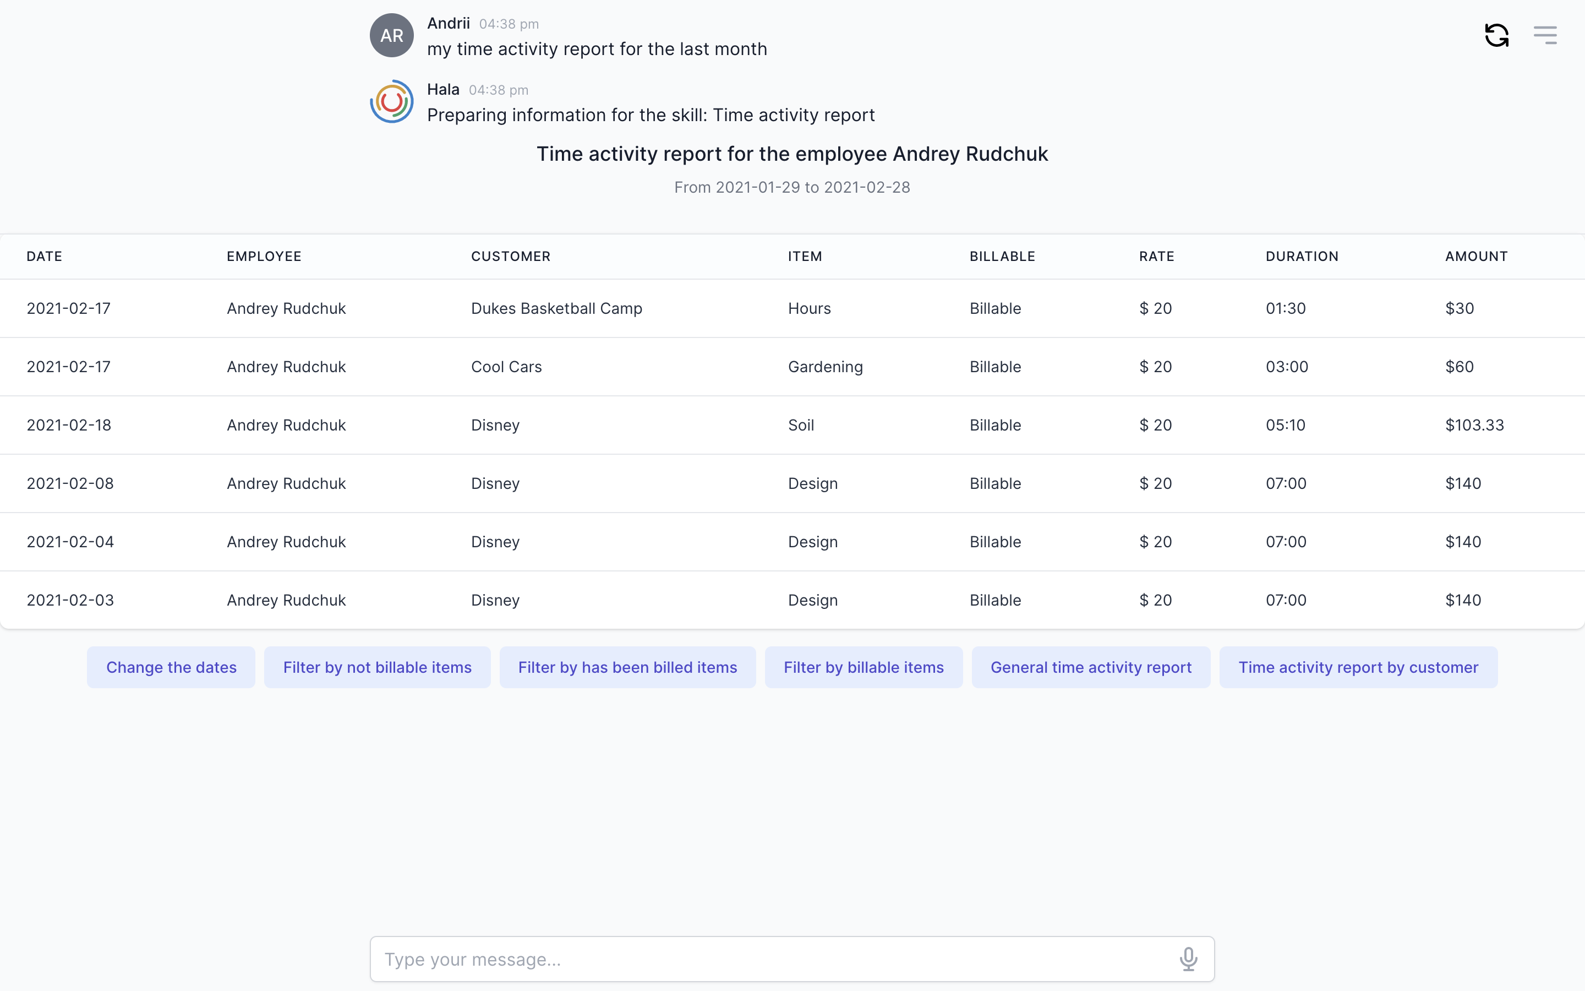This screenshot has width=1585, height=991.
Task: Click the 2021-02-04 date cell
Action: (x=70, y=541)
